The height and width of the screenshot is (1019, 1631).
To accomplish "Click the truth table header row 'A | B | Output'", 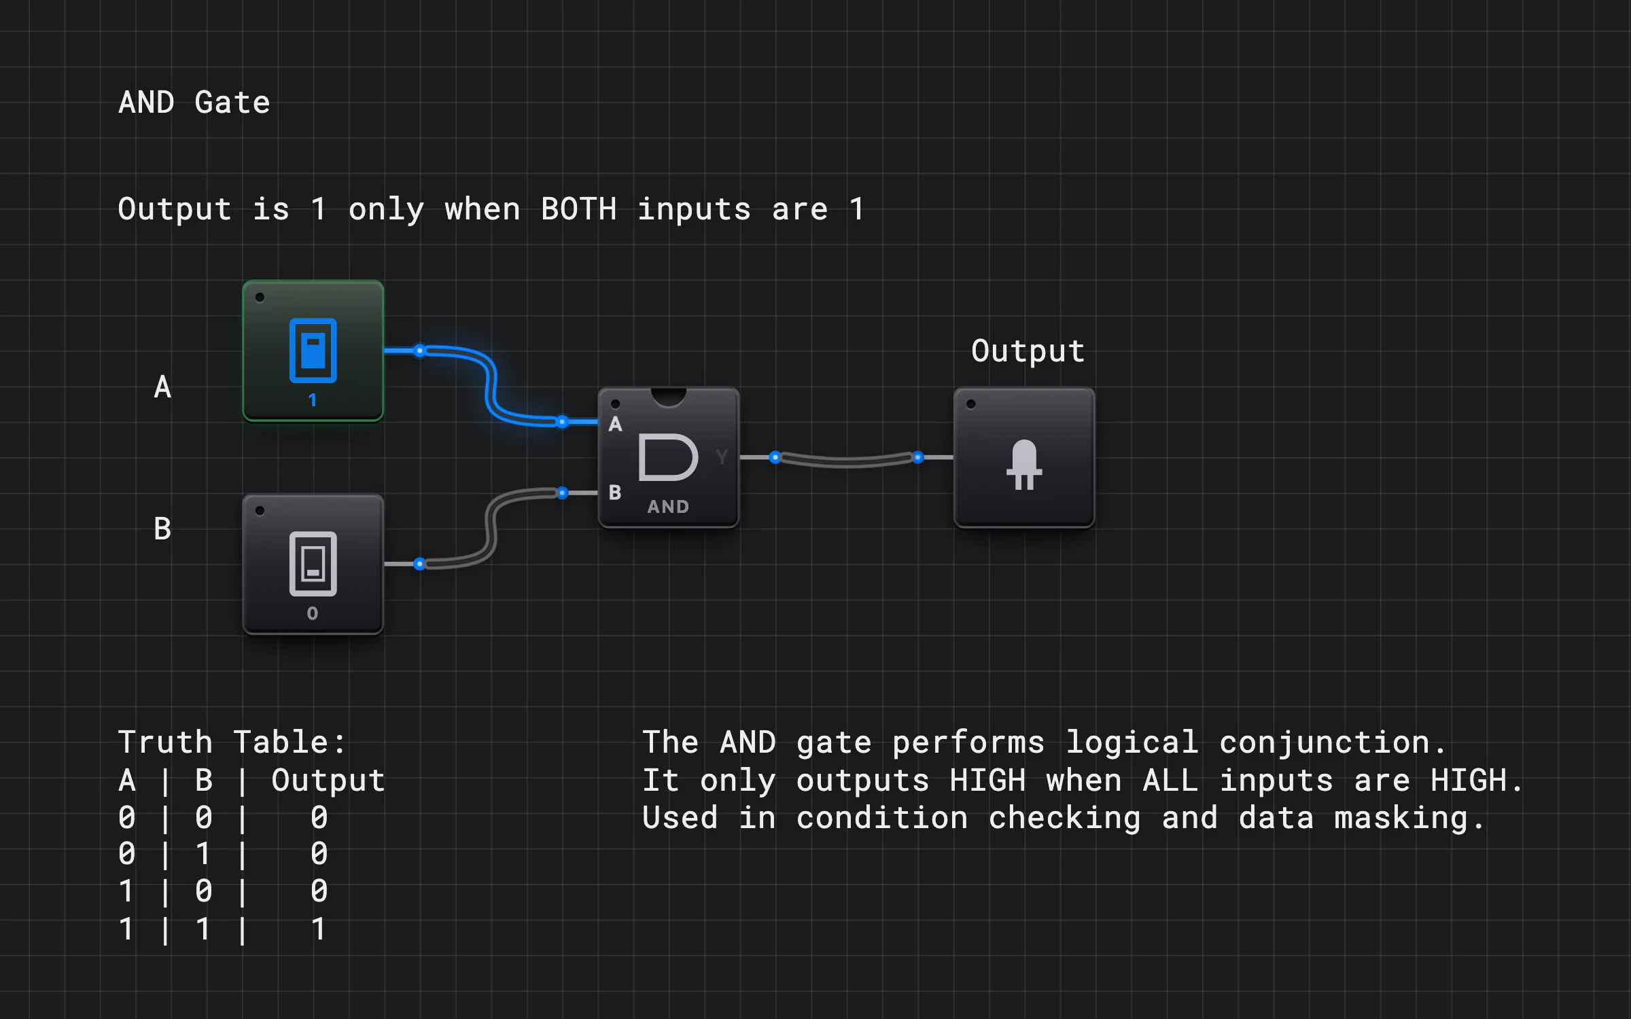I will click(x=251, y=781).
